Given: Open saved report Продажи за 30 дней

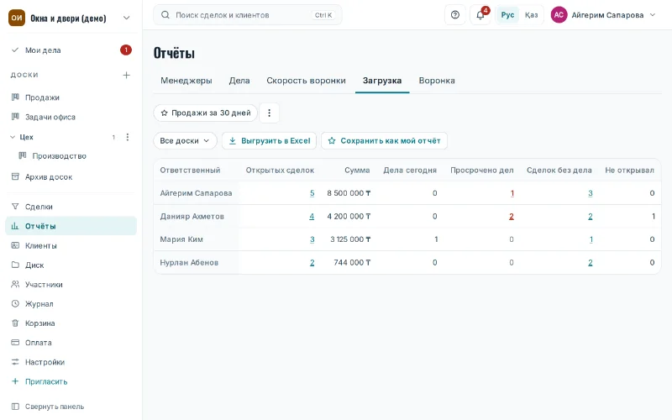Looking at the screenshot, I should [x=205, y=113].
